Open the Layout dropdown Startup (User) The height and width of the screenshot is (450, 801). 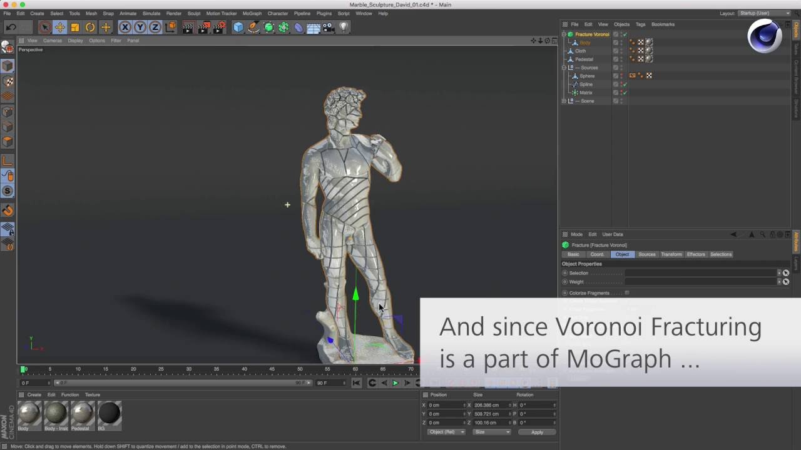pyautogui.click(x=765, y=13)
